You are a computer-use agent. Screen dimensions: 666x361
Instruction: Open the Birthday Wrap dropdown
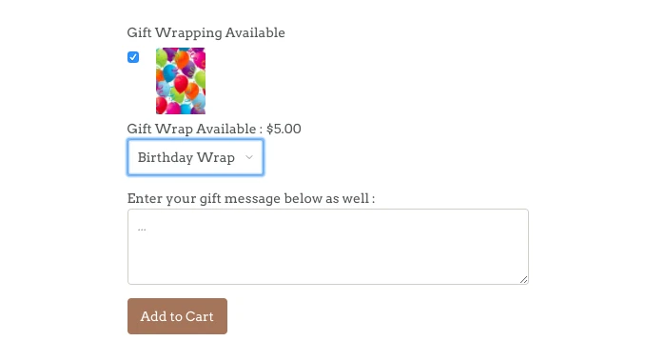pos(195,157)
